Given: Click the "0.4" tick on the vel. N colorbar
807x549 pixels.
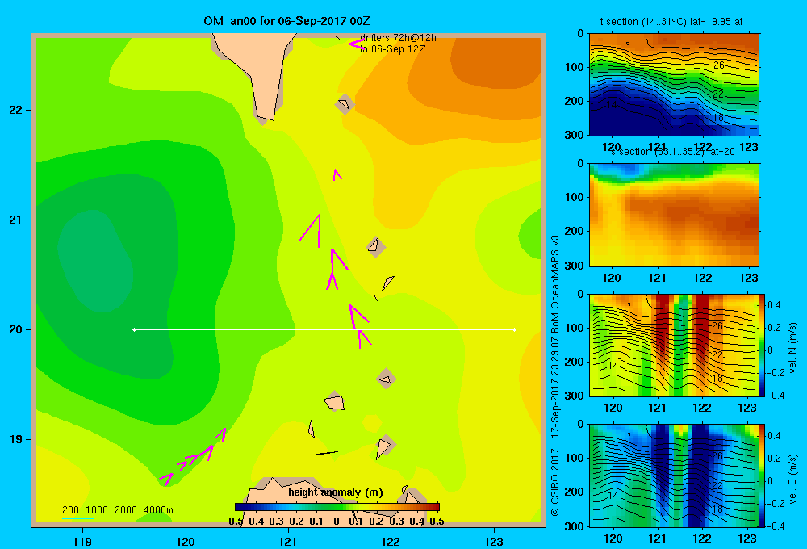Looking at the screenshot, I should click(774, 305).
